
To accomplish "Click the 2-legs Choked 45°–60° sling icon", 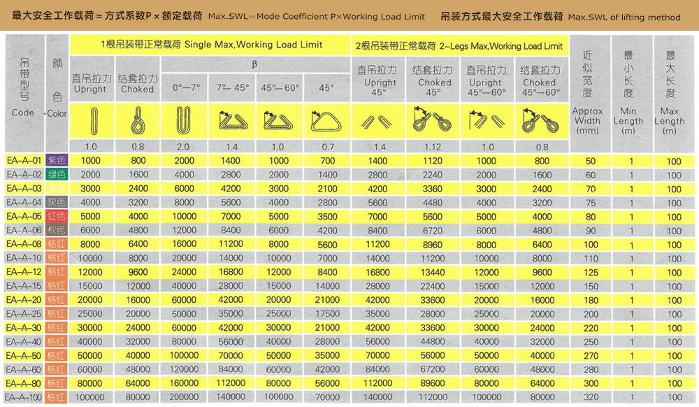I will [x=540, y=122].
